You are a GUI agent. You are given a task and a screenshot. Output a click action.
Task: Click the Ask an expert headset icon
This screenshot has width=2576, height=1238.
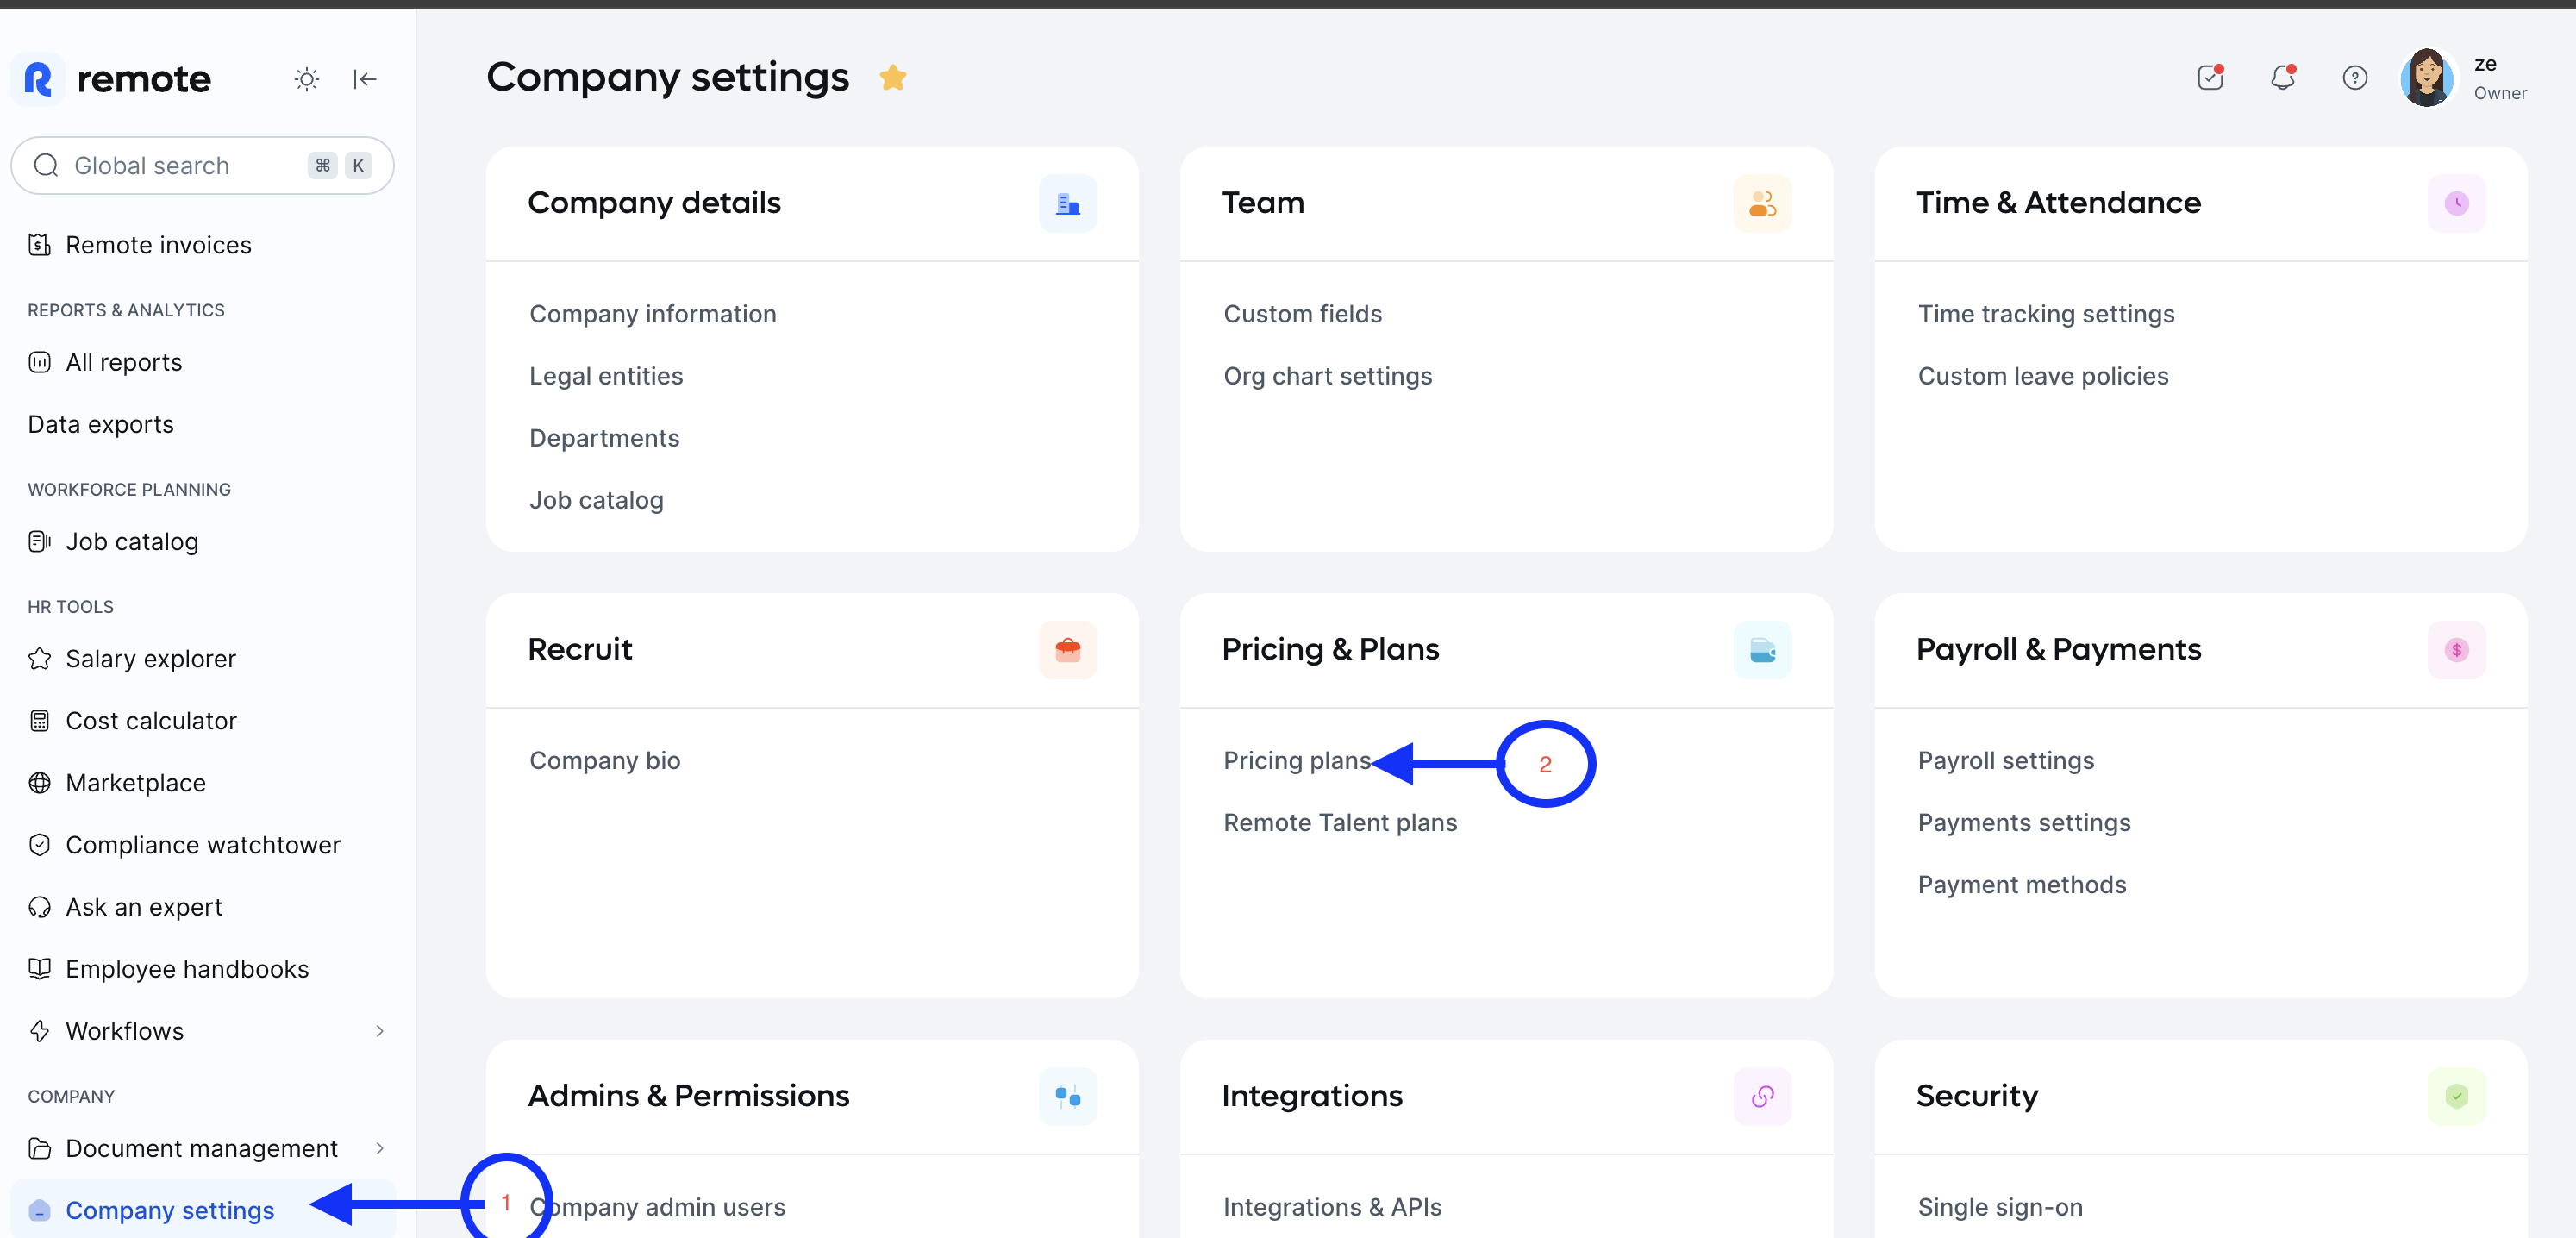[x=40, y=907]
